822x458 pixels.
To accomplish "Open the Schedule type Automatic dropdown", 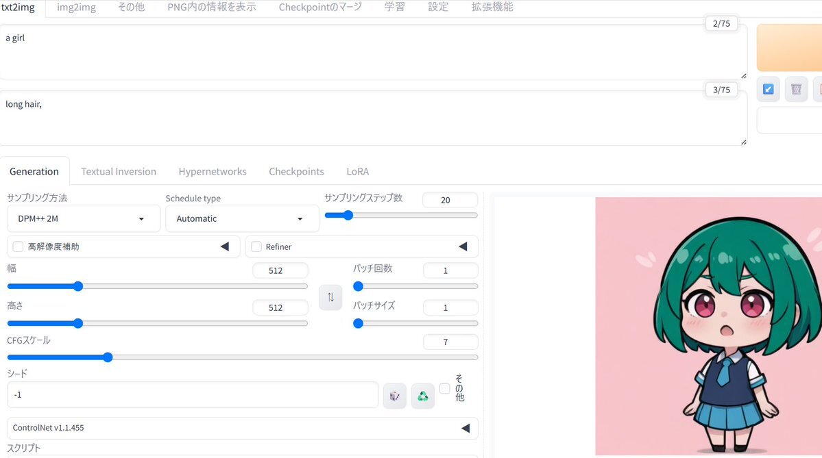I will pos(242,219).
